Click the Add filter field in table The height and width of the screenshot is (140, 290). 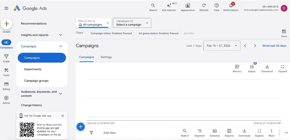point(110,133)
